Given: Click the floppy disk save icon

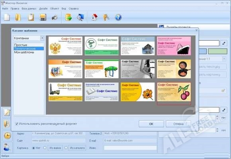Looking at the screenshot, I should pyautogui.click(x=43, y=17).
